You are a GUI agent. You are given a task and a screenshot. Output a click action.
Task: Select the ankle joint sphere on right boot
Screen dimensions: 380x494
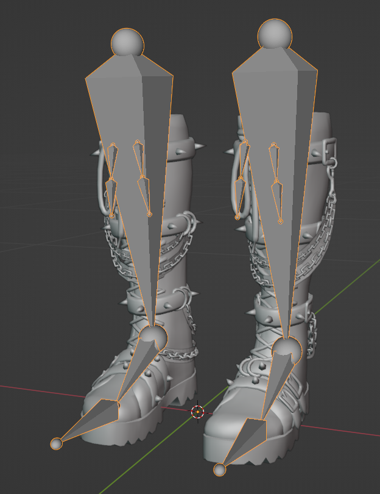(287, 350)
